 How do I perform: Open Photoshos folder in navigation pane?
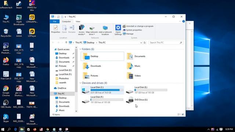point(64,78)
